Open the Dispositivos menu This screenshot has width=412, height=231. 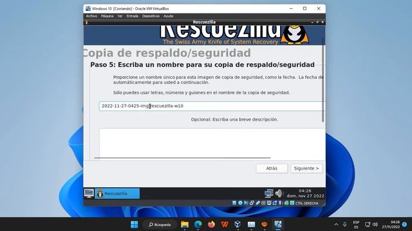pos(151,16)
